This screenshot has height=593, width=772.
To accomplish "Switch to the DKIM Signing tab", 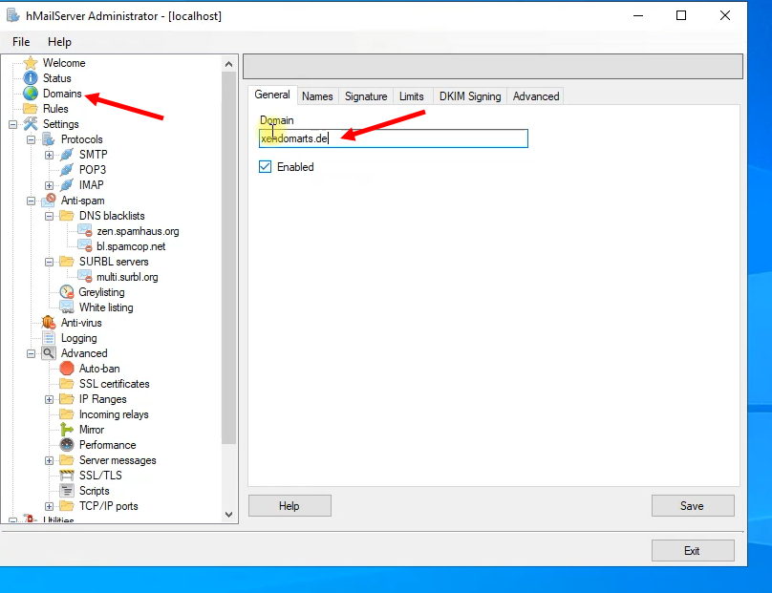I will pos(470,96).
